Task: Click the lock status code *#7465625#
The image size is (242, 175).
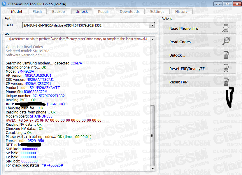Action: coord(52,165)
